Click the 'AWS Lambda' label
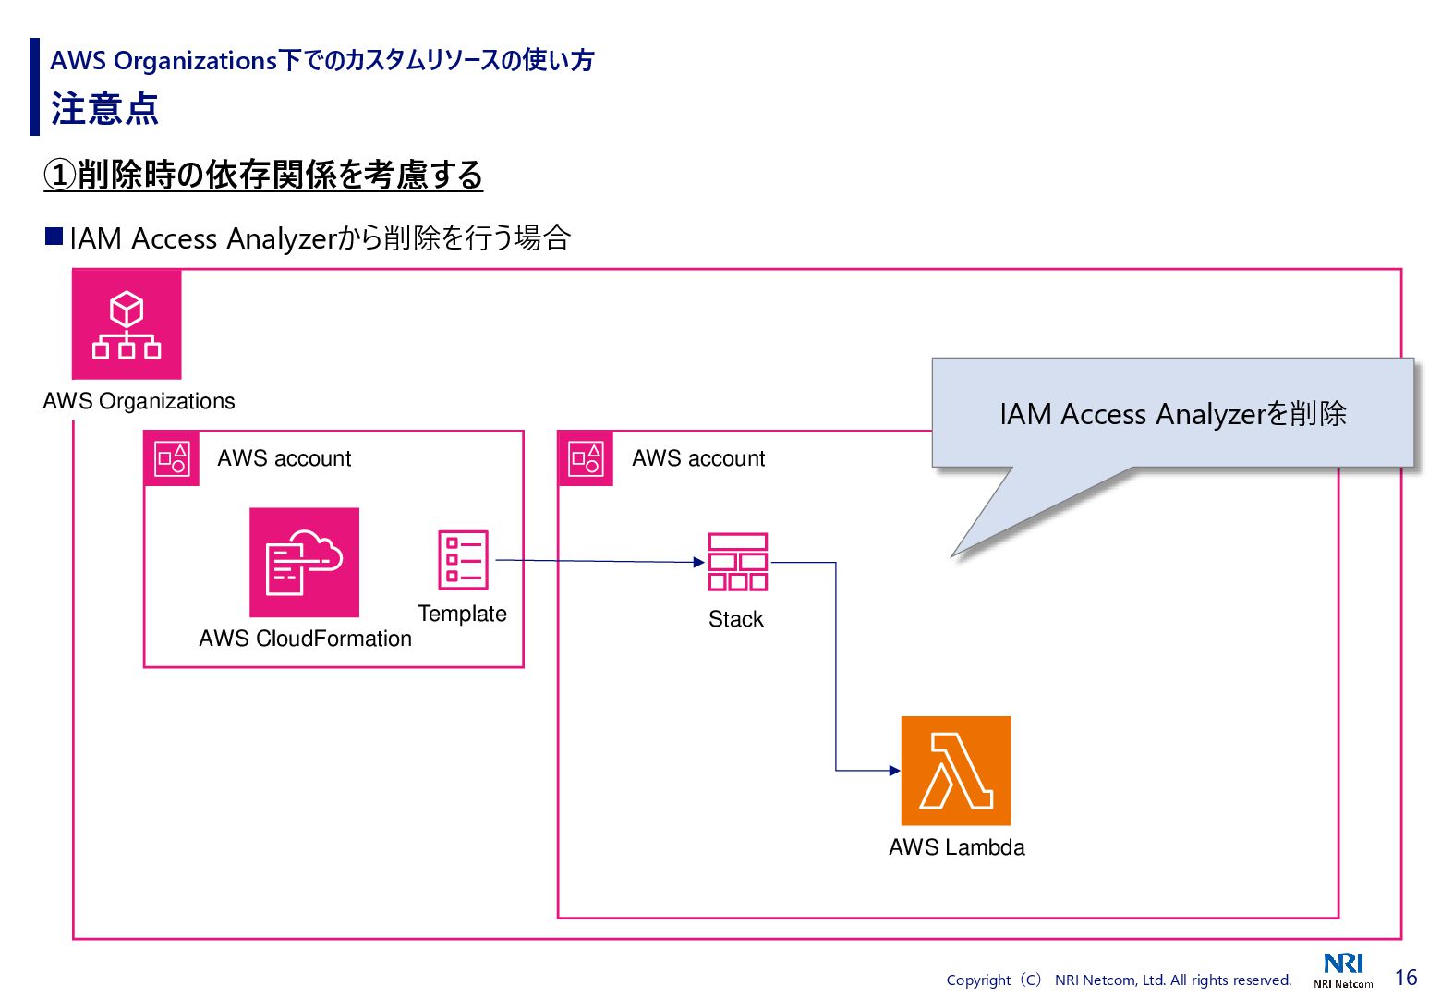The width and height of the screenshot is (1441, 998). [x=957, y=847]
